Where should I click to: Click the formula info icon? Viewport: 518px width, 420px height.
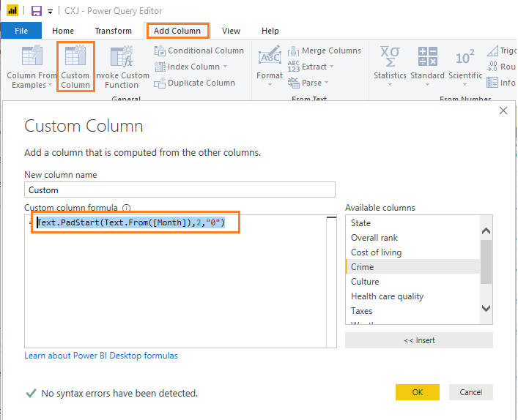pyautogui.click(x=127, y=208)
